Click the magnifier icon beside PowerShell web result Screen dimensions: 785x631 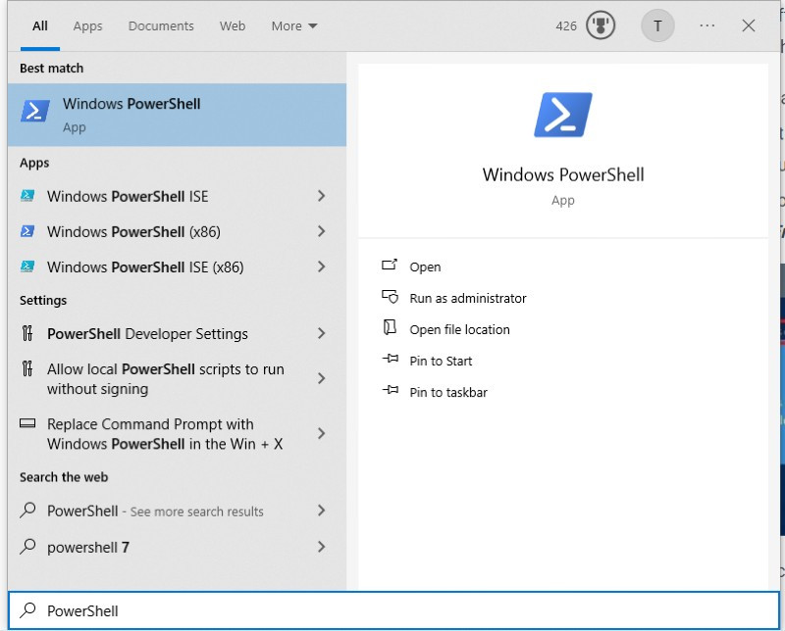tap(27, 510)
